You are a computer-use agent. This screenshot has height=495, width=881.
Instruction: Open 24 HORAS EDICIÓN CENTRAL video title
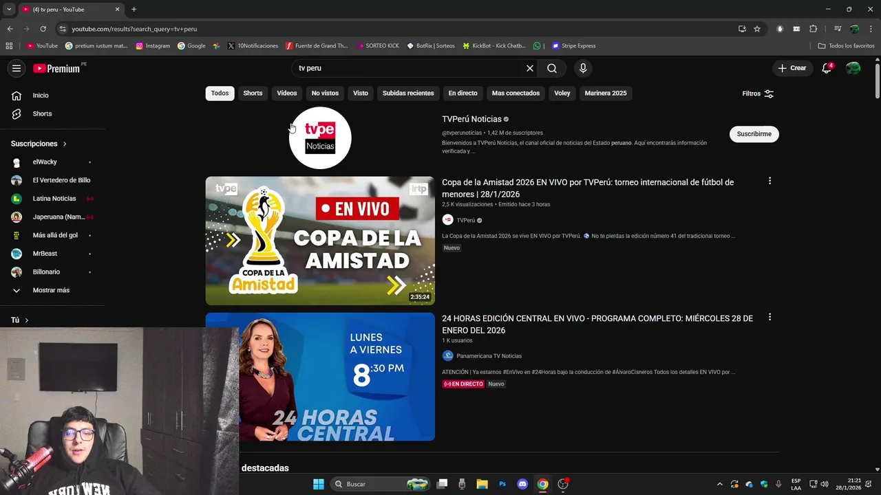[597, 324]
